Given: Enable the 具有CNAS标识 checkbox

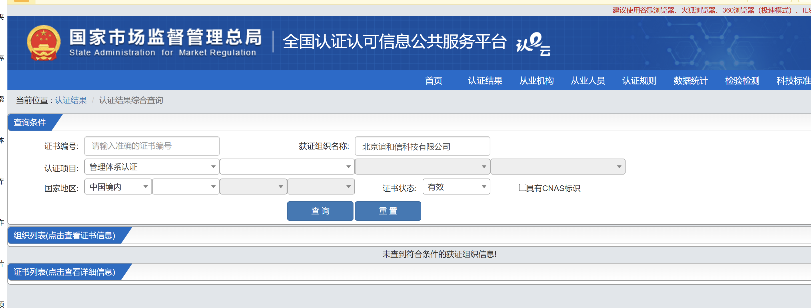Looking at the screenshot, I should pyautogui.click(x=522, y=187).
